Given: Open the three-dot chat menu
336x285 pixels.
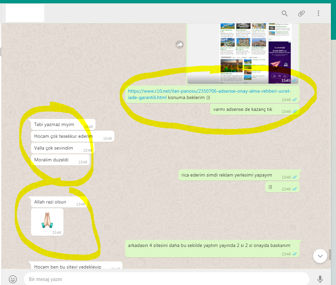Looking at the screenshot, I should click(318, 13).
